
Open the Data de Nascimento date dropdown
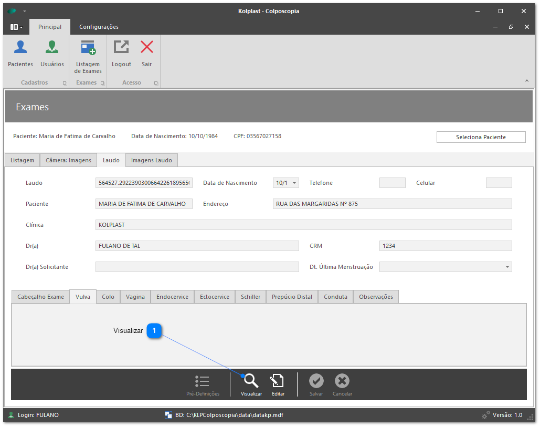click(294, 183)
